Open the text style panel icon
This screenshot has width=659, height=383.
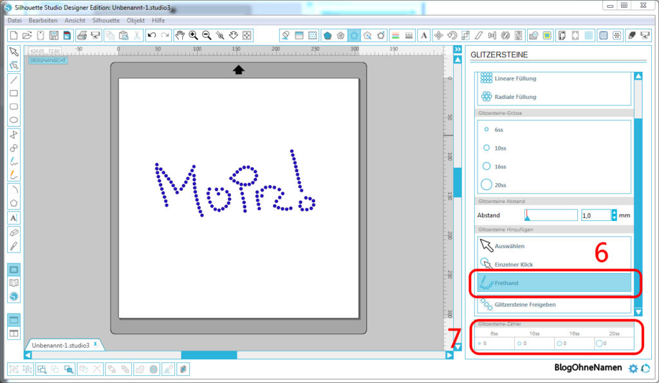[425, 35]
